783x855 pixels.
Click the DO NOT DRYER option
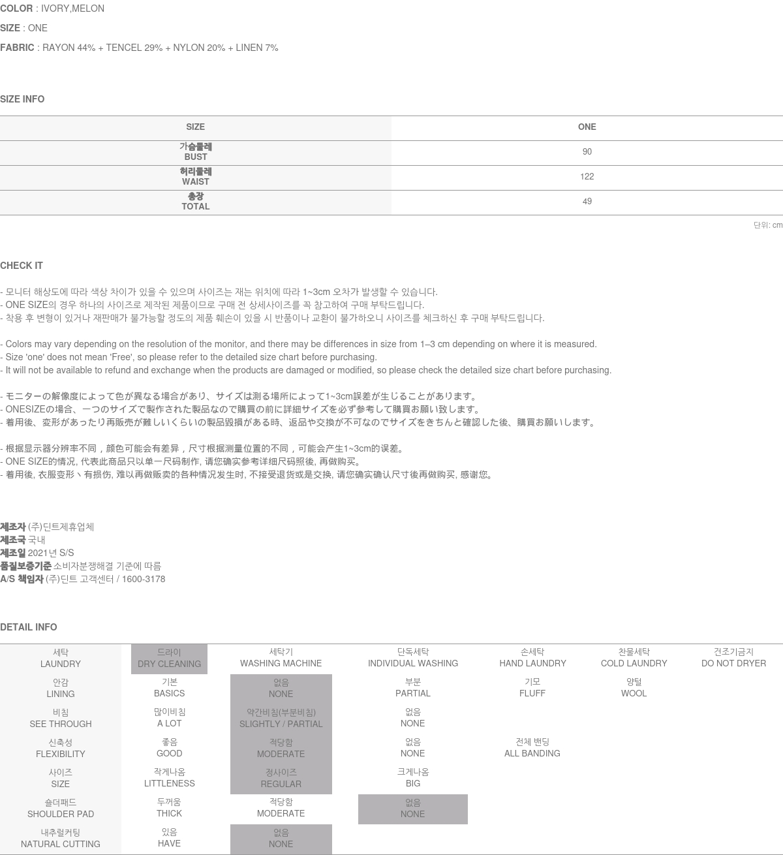tap(733, 658)
